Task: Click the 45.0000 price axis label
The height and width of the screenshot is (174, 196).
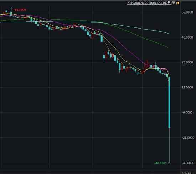Action: pos(187,37)
